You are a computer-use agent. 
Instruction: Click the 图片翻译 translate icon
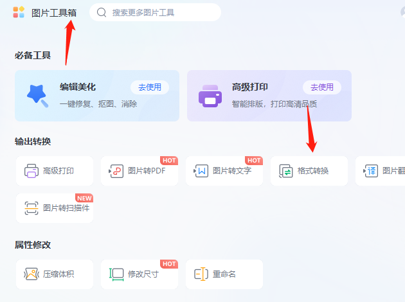coord(371,171)
